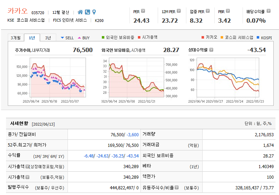Switch to the 3개월 chart tab

(x=16, y=38)
